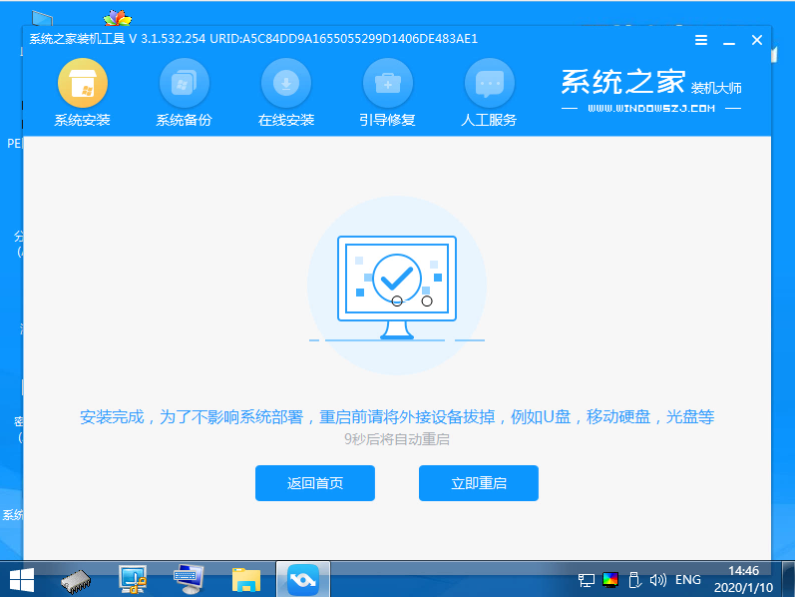This screenshot has width=795, height=597.
Task: Select the blue 系统之家 app taskbar icon
Action: click(301, 578)
